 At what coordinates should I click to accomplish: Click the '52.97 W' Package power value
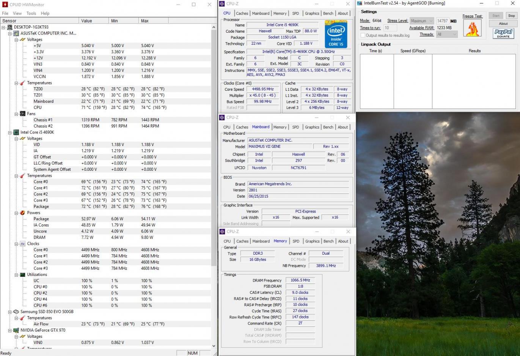(88, 219)
